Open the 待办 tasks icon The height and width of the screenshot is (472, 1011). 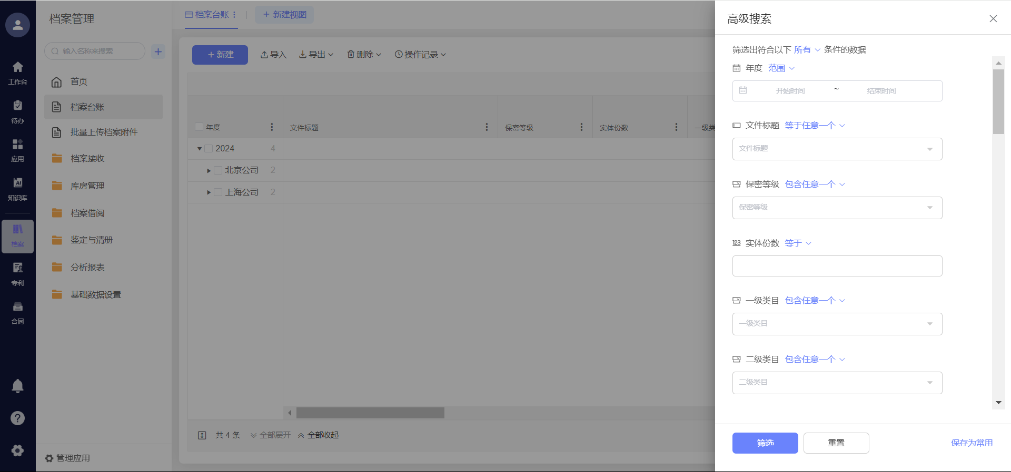pos(17,111)
